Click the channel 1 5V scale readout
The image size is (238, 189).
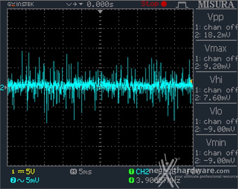(x=30, y=171)
